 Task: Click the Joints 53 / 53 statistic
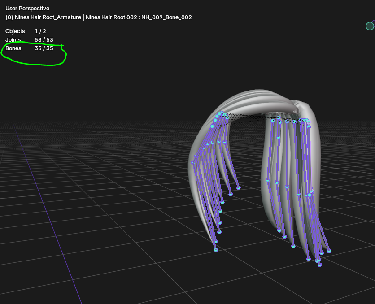pyautogui.click(x=29, y=39)
